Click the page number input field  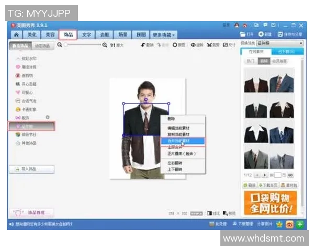(278, 175)
